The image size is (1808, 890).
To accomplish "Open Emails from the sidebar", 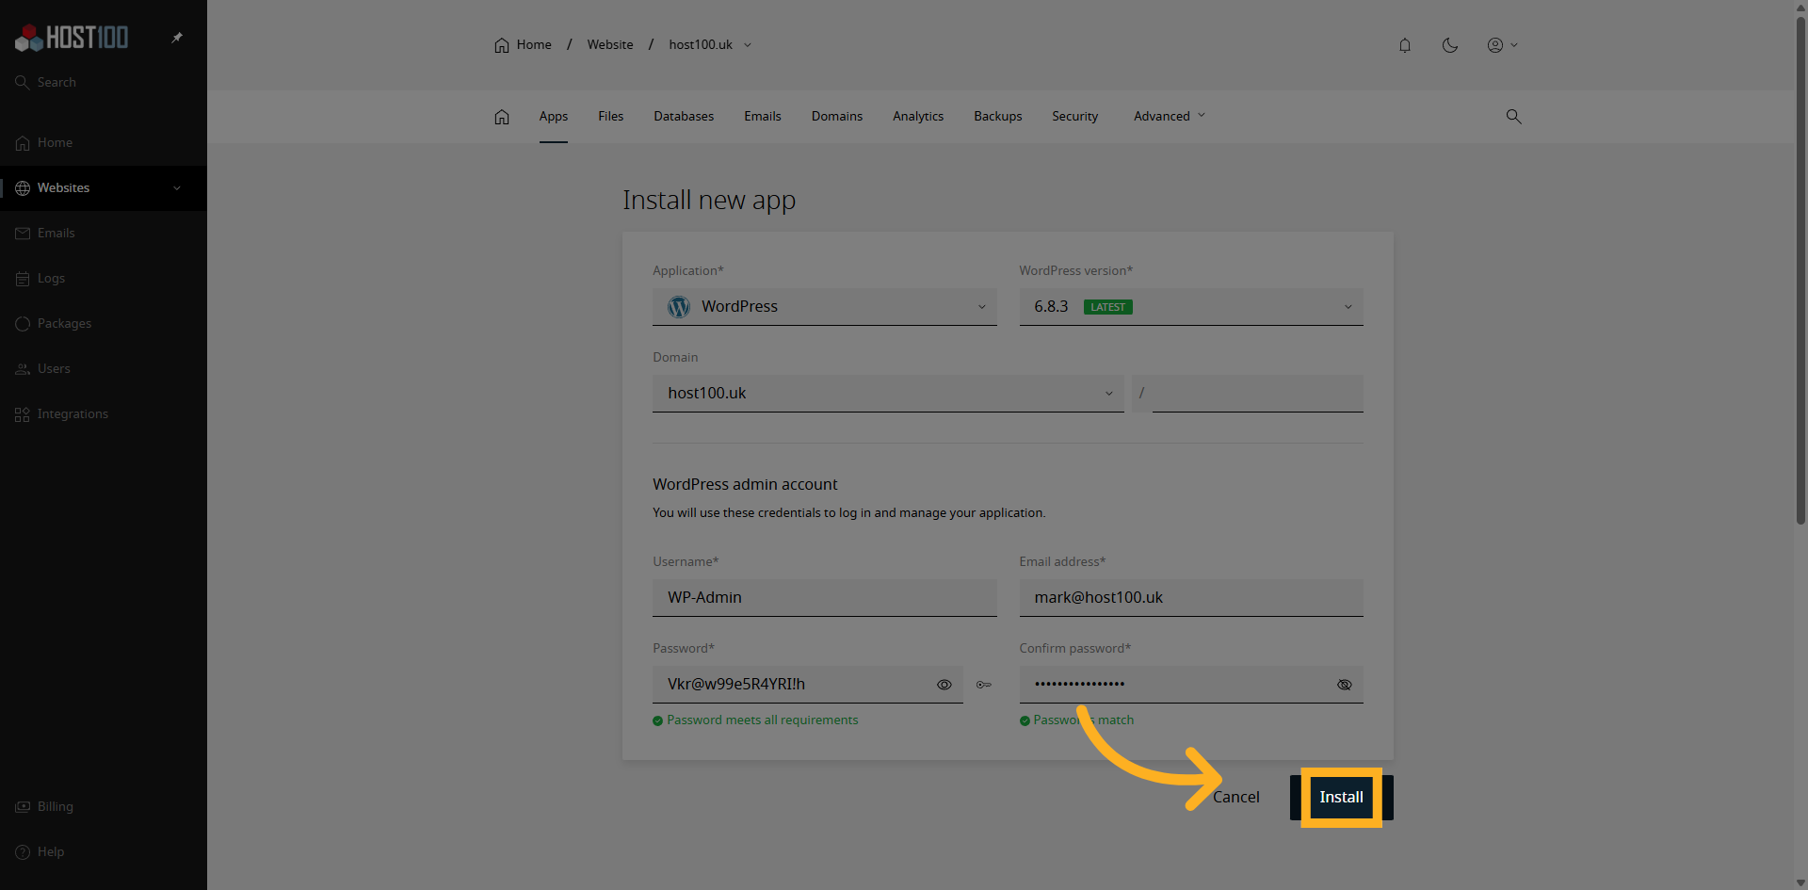I will [104, 233].
